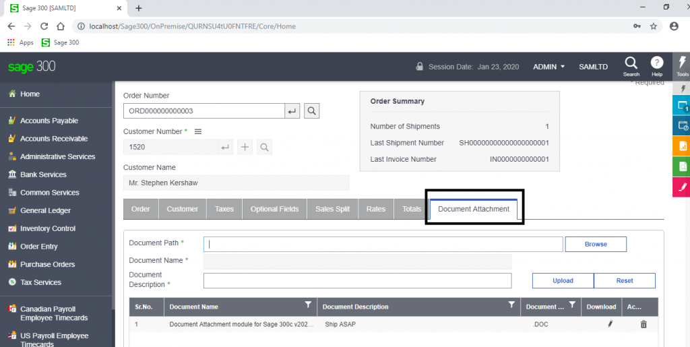The image size is (690, 347).
Task: Click the Order Number go arrow button
Action: pos(292,111)
